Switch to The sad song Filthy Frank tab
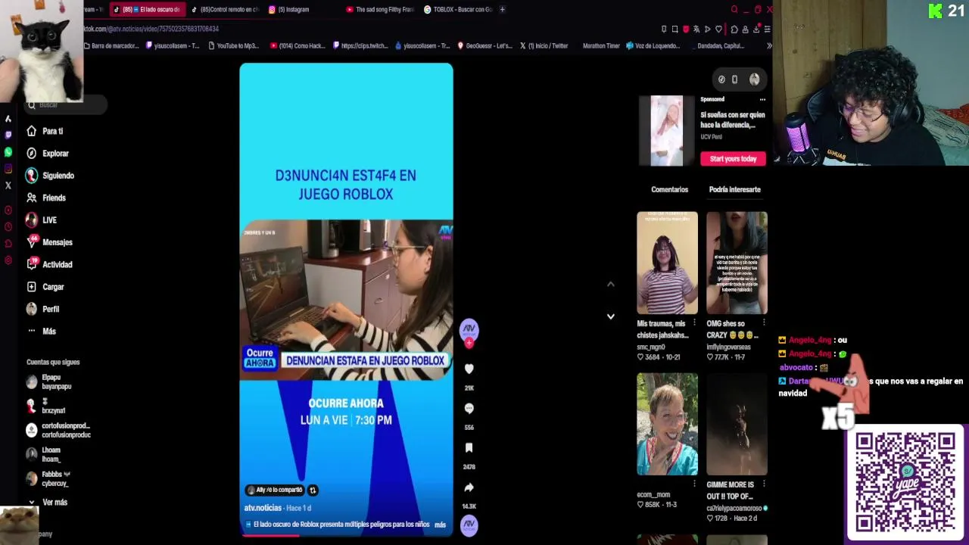969x545 pixels. [x=380, y=10]
